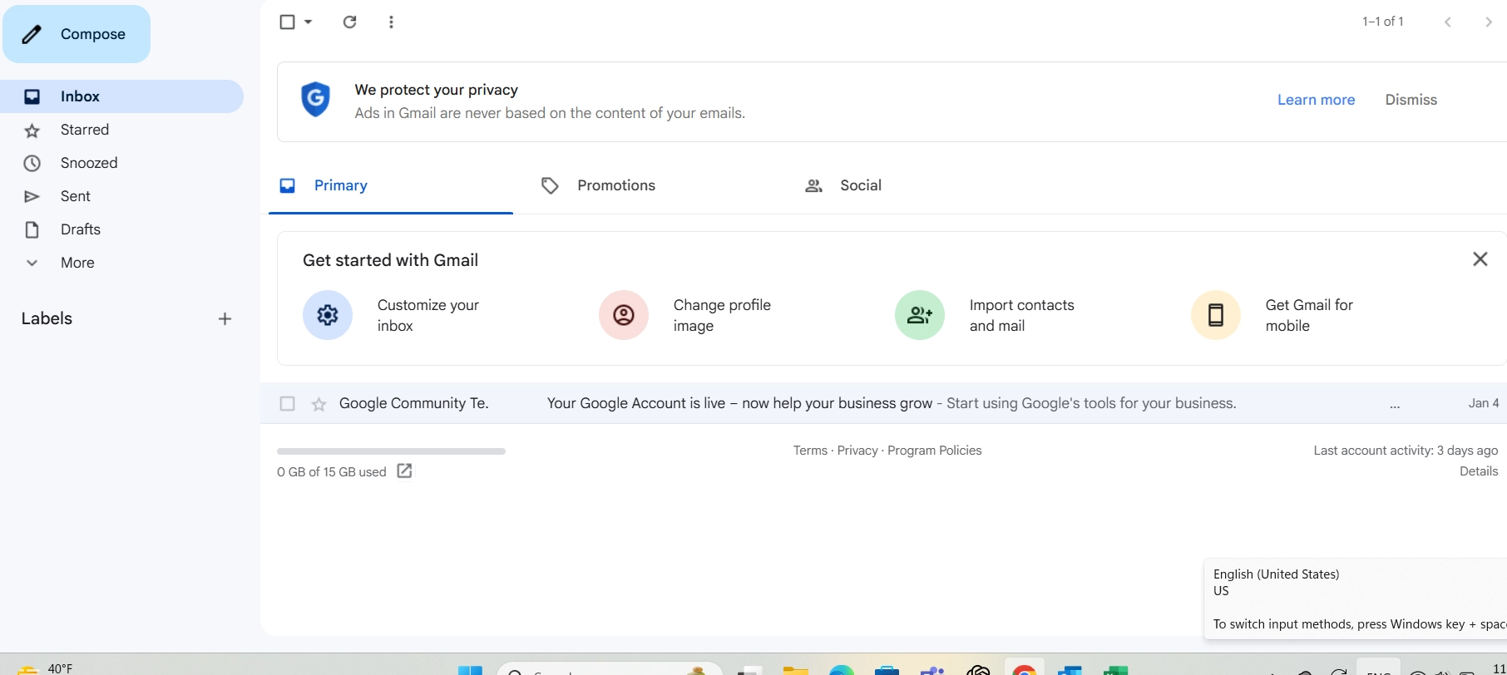Image resolution: width=1507 pixels, height=675 pixels.
Task: Click the 'We protect your privacy' heading
Action: (x=436, y=90)
